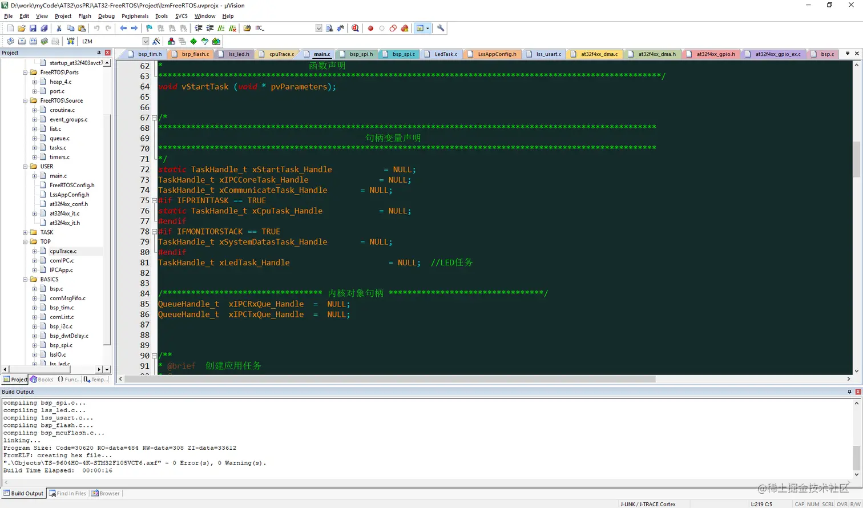Build the target files
Viewport: 863px width, 508px height.
[x=22, y=41]
